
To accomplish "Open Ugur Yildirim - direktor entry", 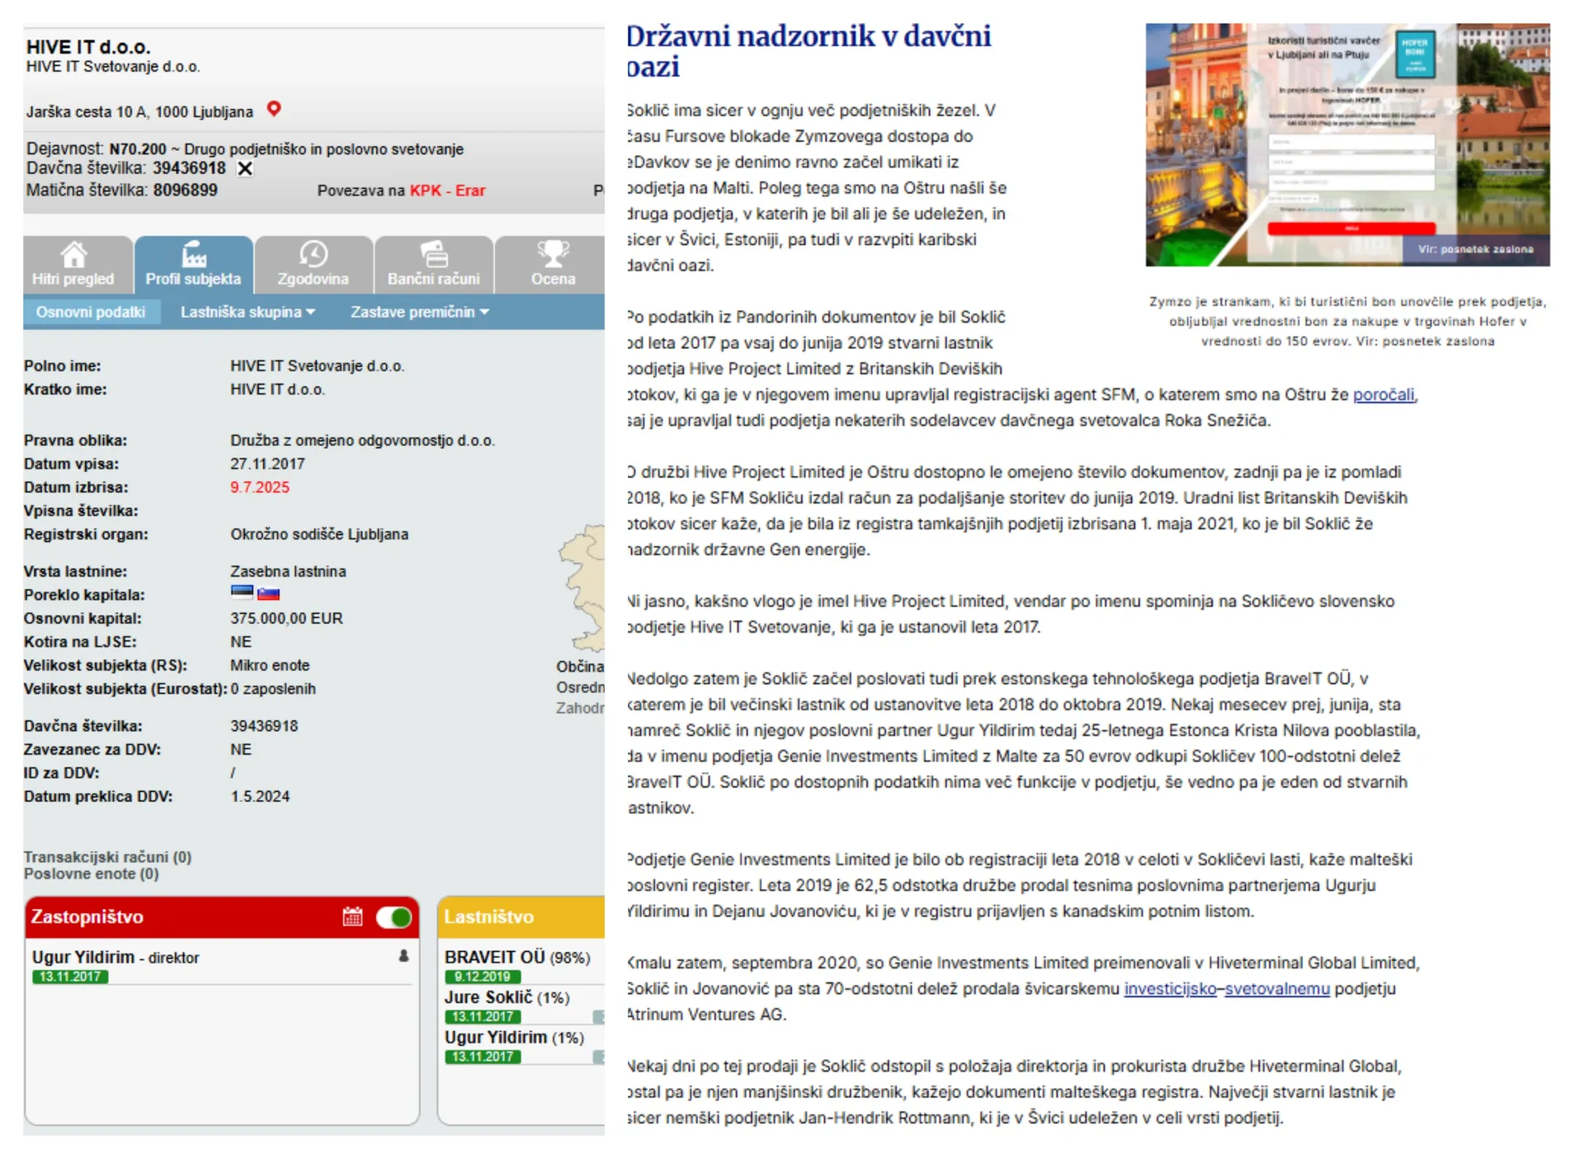I will 115,957.
